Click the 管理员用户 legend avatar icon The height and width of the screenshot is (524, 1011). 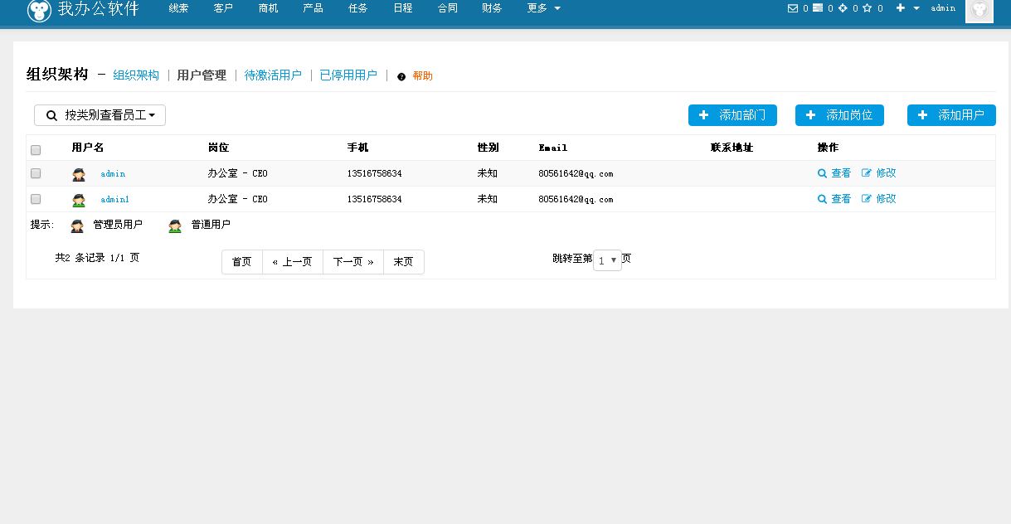click(x=77, y=226)
